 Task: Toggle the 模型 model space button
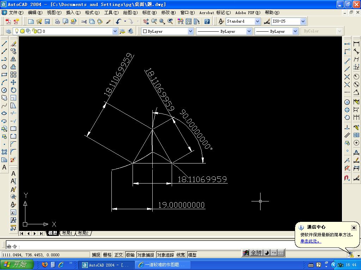pyautogui.click(x=192, y=255)
